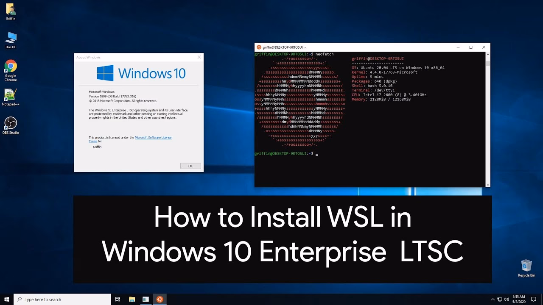Click the terminal prompt cursor line

coord(286,154)
